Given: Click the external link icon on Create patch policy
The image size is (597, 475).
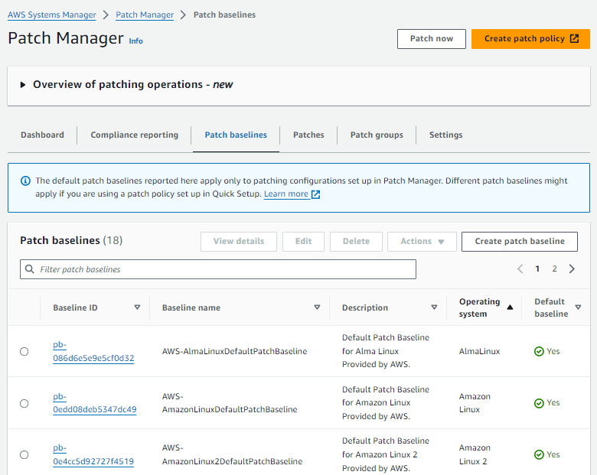Looking at the screenshot, I should (x=575, y=39).
